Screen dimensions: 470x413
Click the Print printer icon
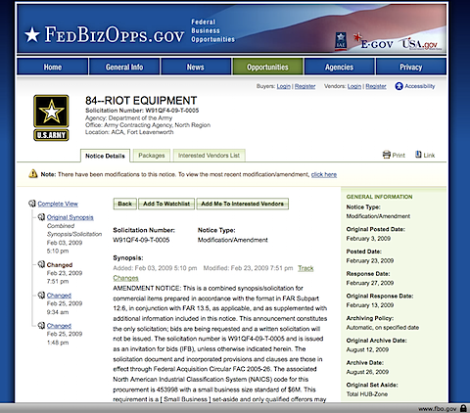pyautogui.click(x=387, y=155)
